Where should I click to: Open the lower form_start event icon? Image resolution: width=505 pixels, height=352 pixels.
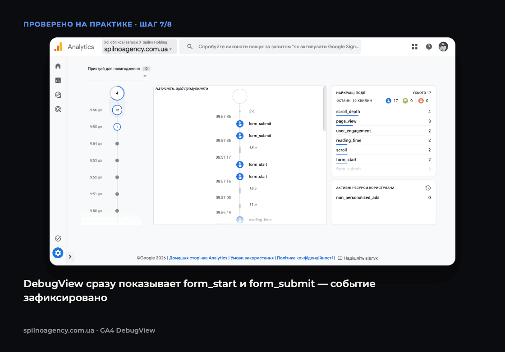pyautogui.click(x=240, y=177)
